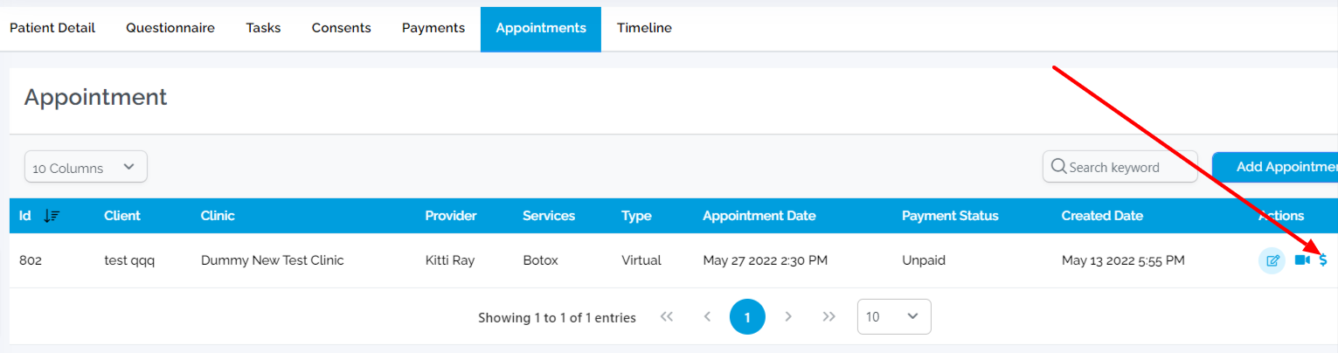
Task: Click the search magnifier icon
Action: point(1058,167)
